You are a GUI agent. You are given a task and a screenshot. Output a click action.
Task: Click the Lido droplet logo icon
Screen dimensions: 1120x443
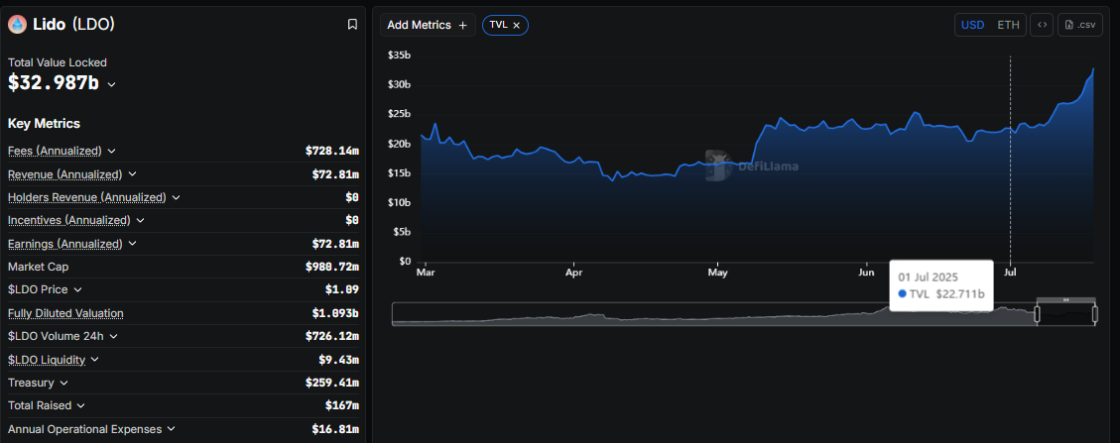[x=17, y=24]
